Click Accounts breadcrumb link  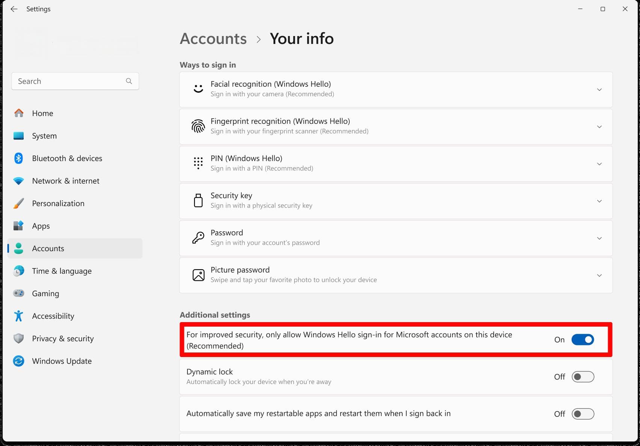pyautogui.click(x=213, y=39)
